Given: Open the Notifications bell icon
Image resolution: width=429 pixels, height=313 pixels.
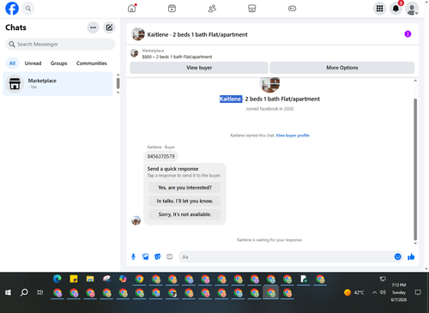Looking at the screenshot, I should pyautogui.click(x=396, y=9).
